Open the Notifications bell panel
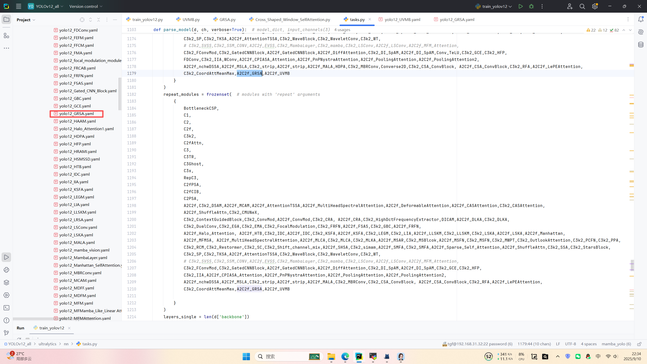This screenshot has height=364, width=647. click(641, 19)
